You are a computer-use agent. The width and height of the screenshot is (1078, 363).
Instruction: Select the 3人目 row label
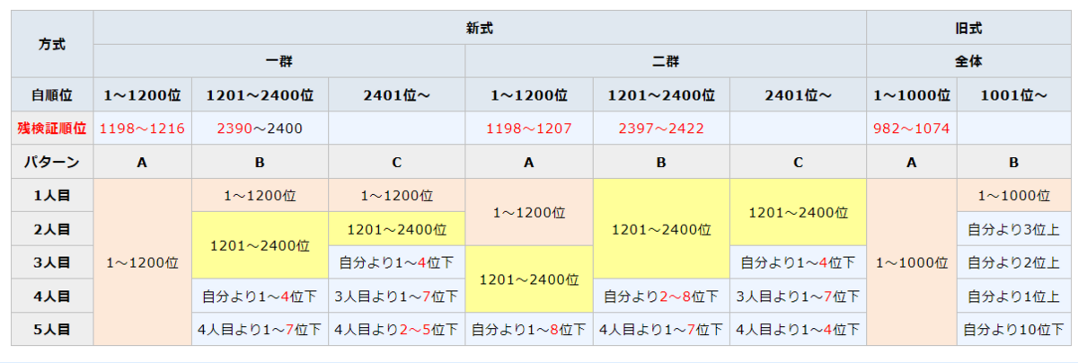(x=52, y=262)
